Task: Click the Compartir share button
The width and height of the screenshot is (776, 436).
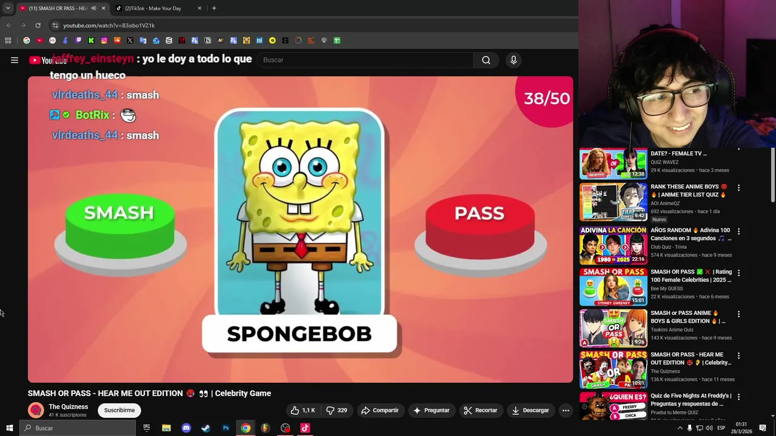Action: click(380, 411)
